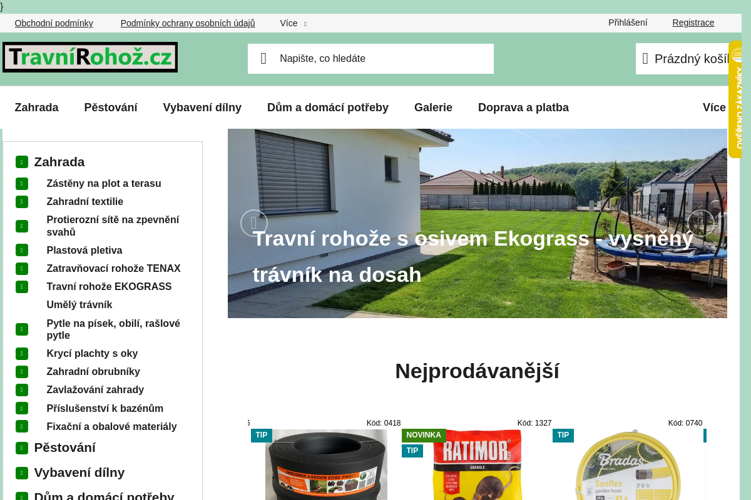Open Příslušenství k bazénům category
The height and width of the screenshot is (500, 751).
pos(105,408)
